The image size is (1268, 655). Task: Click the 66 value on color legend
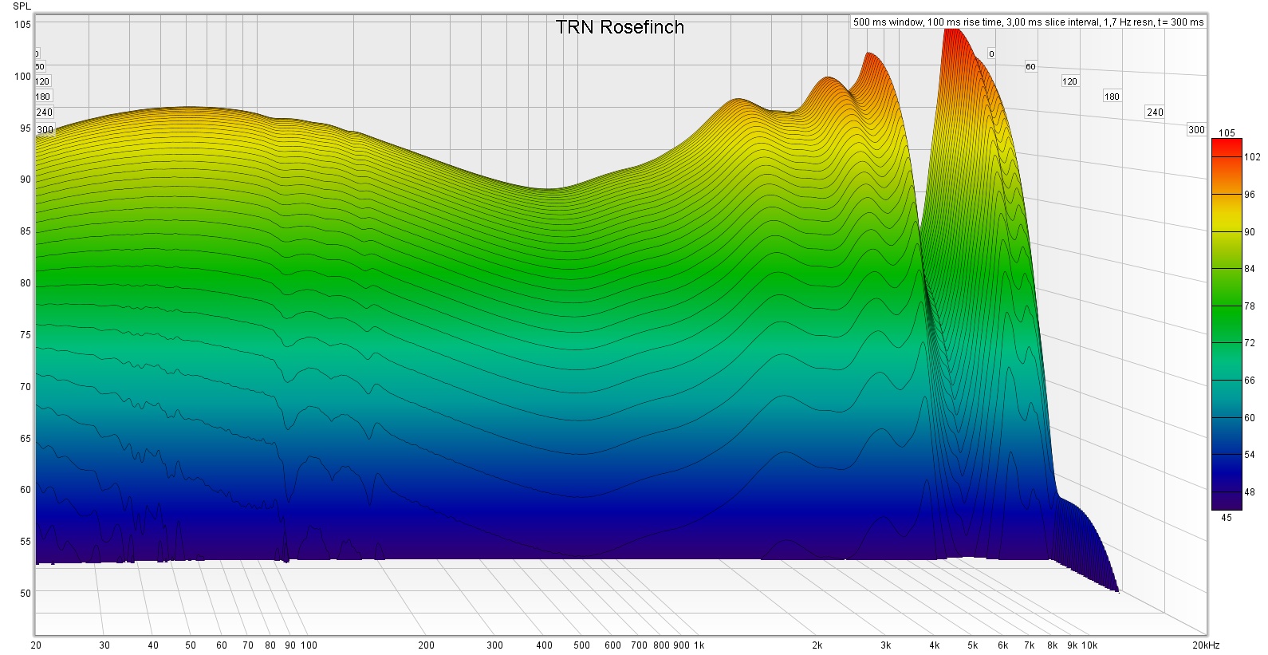tap(1250, 381)
